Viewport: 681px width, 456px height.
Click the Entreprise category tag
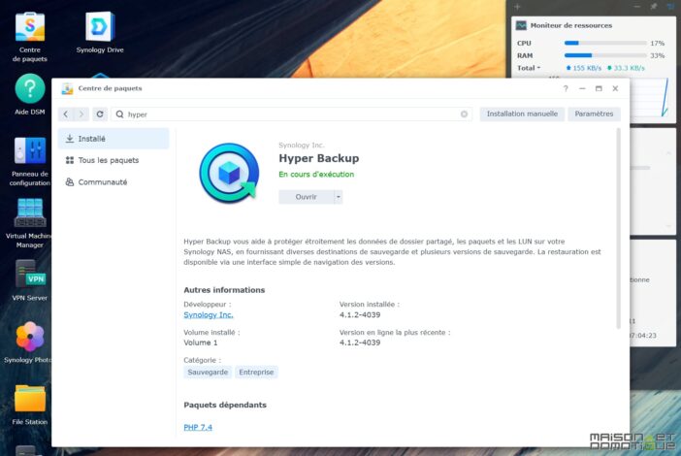pyautogui.click(x=256, y=373)
